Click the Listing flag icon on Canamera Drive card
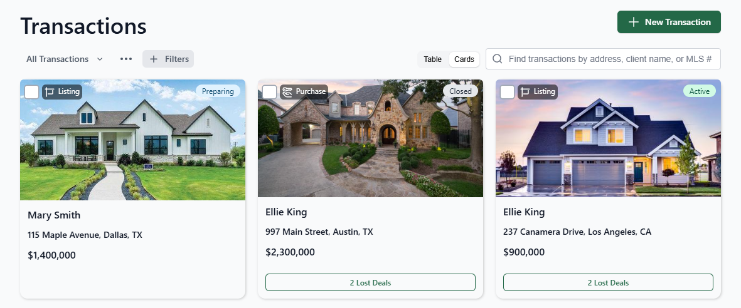 [525, 91]
